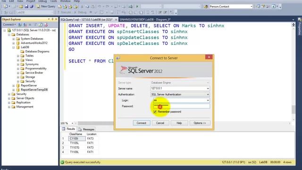Close the Object Explorer panel

pyautogui.click(x=56, y=19)
